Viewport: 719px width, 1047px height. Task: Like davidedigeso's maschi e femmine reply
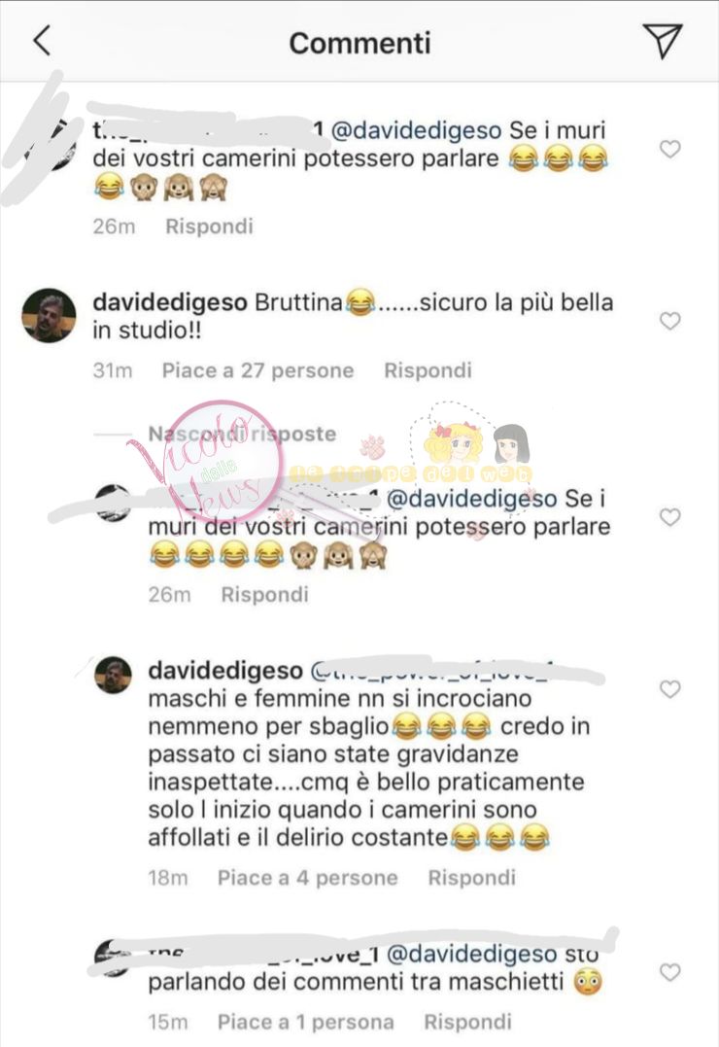pos(669,689)
